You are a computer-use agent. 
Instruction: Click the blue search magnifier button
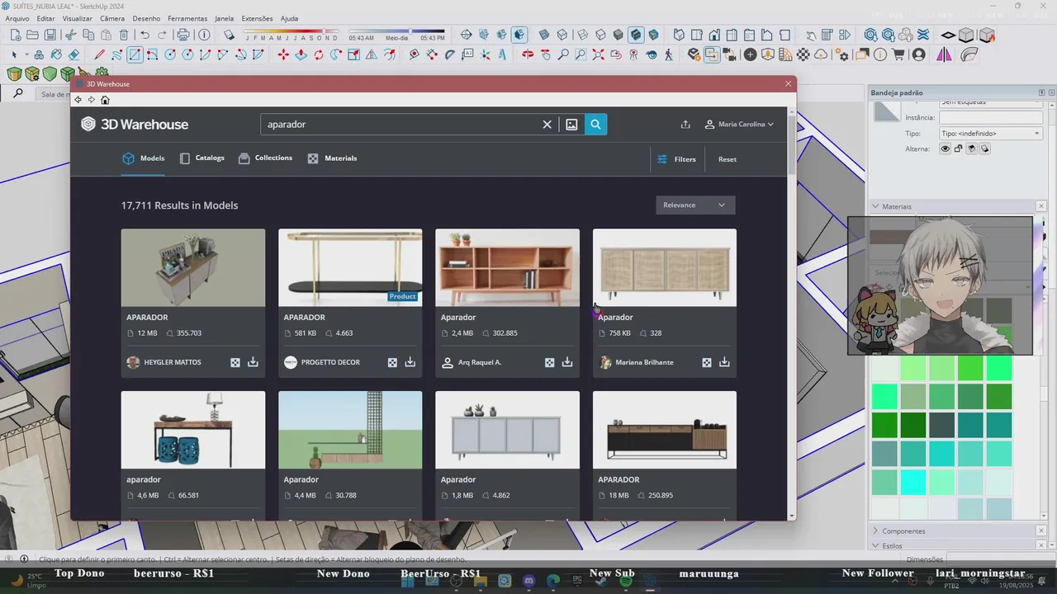[595, 125]
